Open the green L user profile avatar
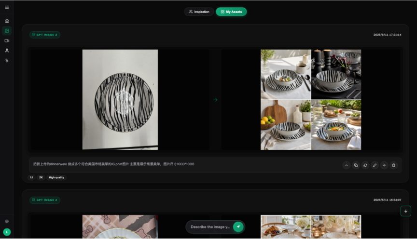This screenshot has width=417, height=239. [7, 232]
